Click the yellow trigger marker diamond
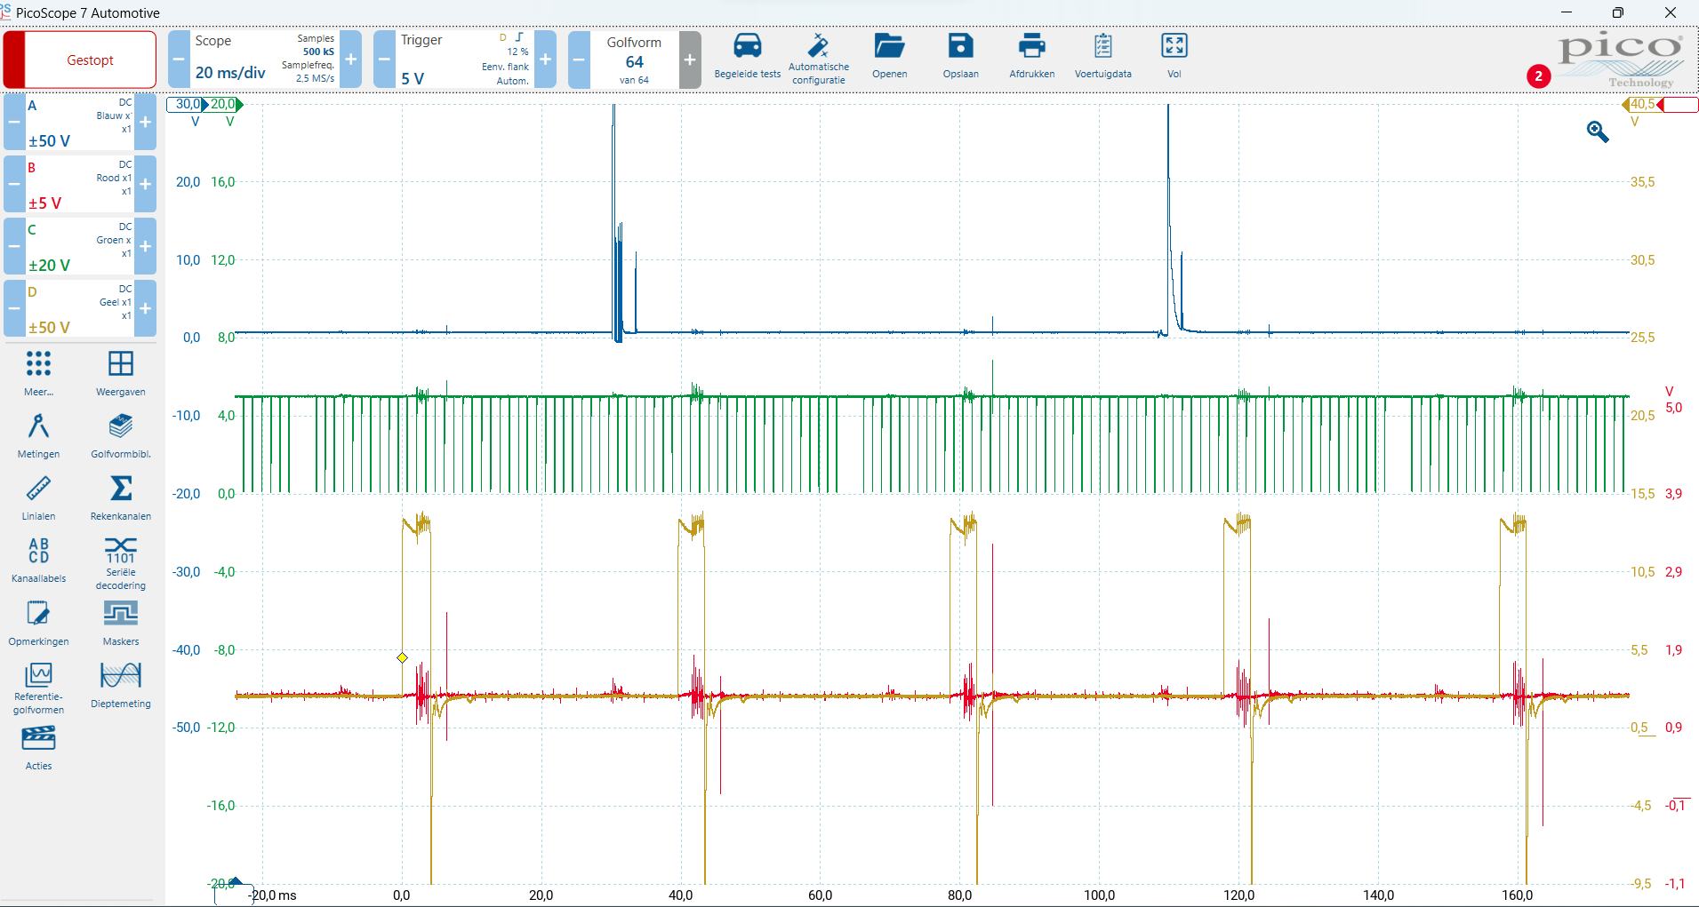The height and width of the screenshot is (907, 1699). (x=402, y=658)
